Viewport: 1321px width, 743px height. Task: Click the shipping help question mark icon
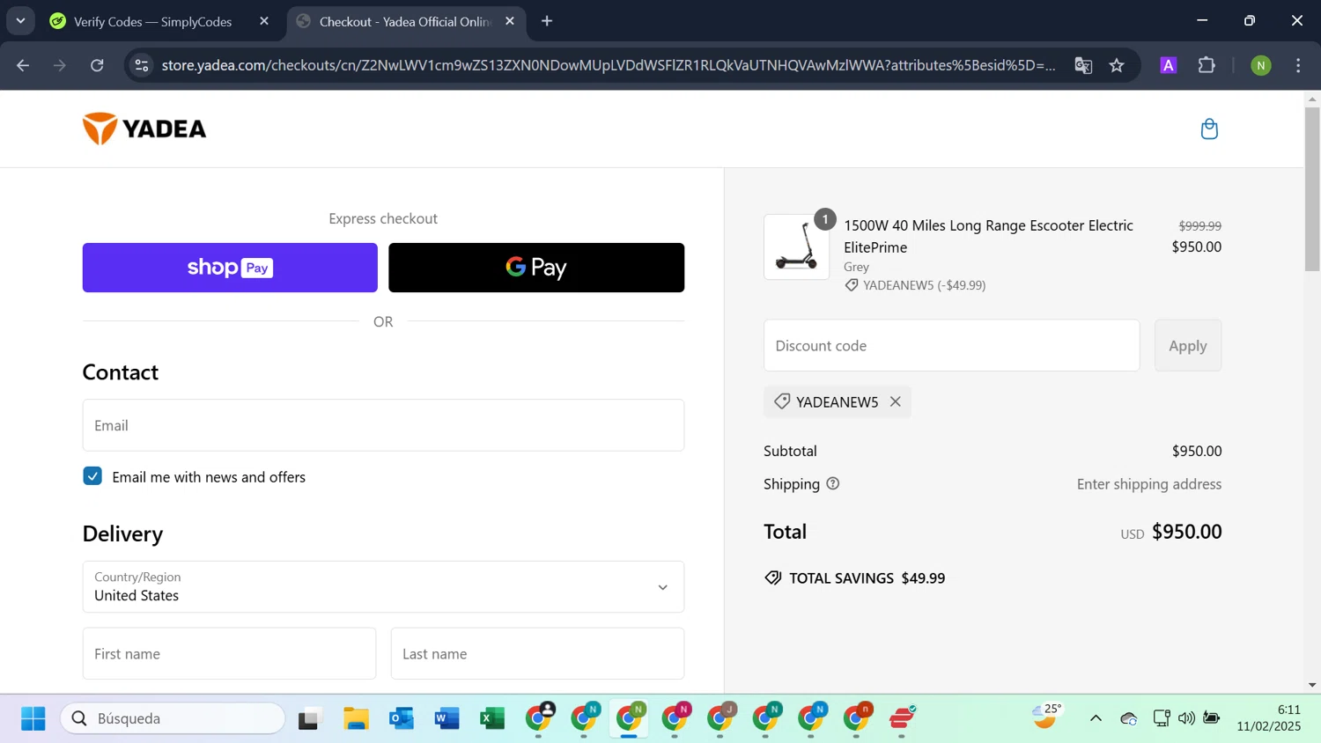pos(832,483)
